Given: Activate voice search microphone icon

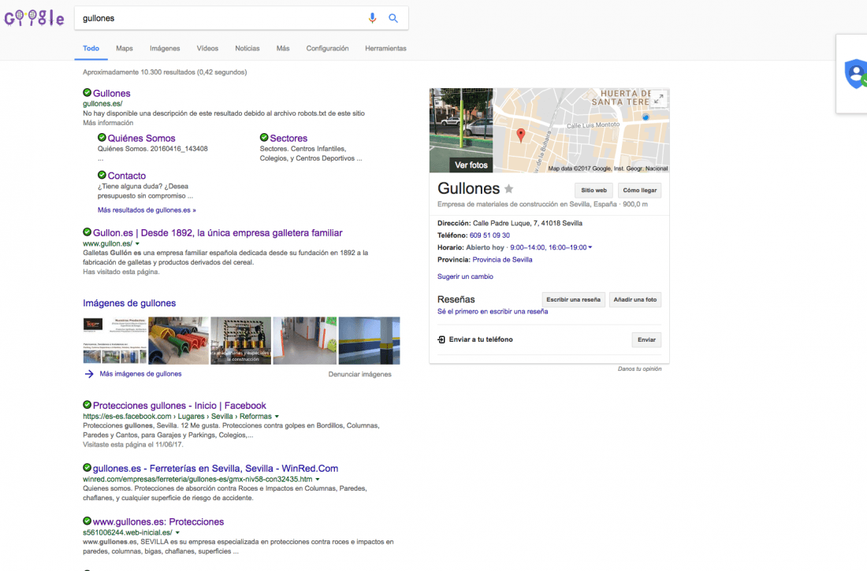Looking at the screenshot, I should point(373,18).
